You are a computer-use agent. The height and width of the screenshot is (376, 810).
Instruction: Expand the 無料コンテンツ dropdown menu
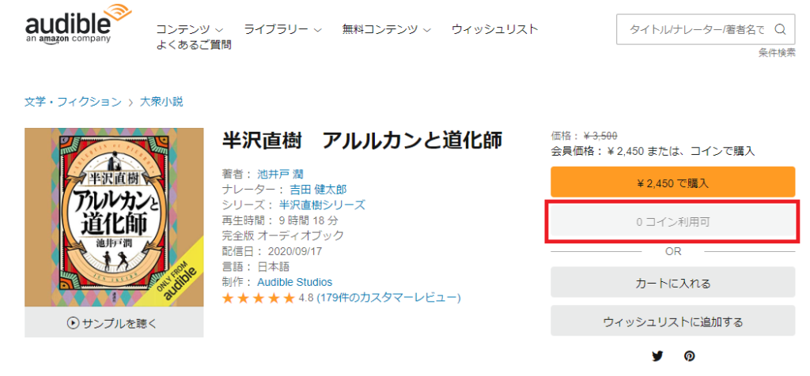point(386,29)
